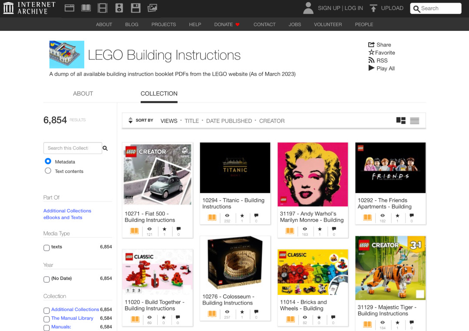Click the Favorite link for this collection
This screenshot has height=331, width=469.
pos(382,52)
